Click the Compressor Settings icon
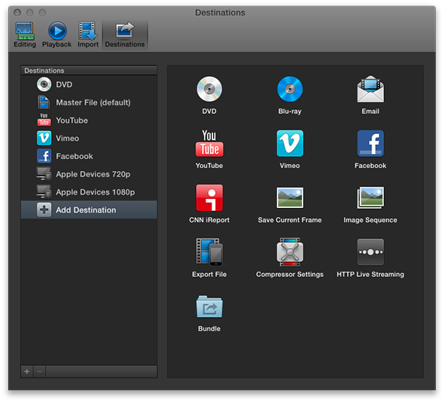Screen dimensions: 444x402 289,252
